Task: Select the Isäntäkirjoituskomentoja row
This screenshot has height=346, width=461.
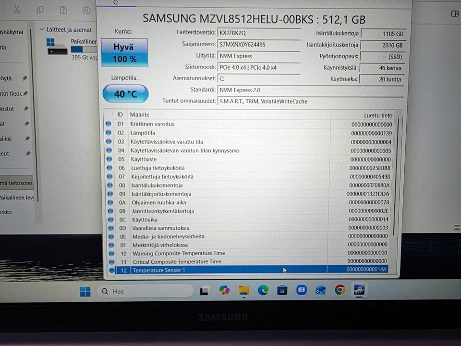Action: pos(249,194)
